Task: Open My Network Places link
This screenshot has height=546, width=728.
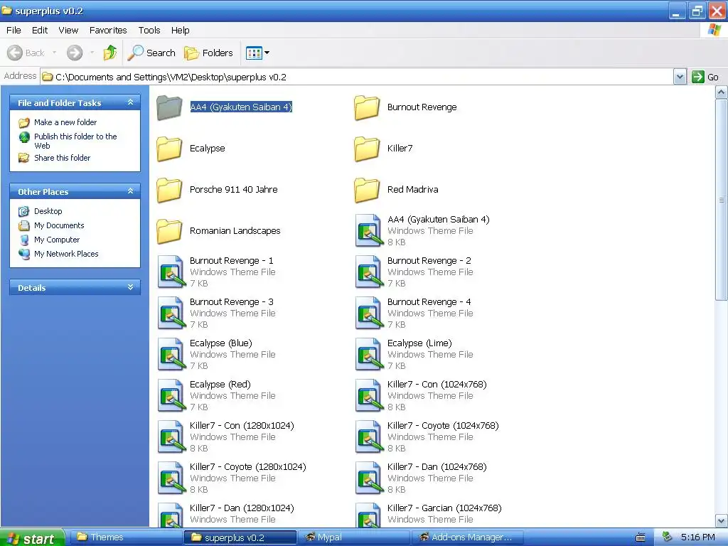Action: pyautogui.click(x=66, y=254)
